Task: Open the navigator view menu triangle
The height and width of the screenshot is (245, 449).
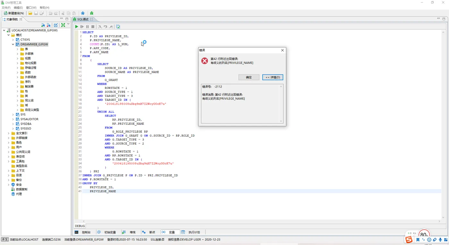Action: point(68,24)
